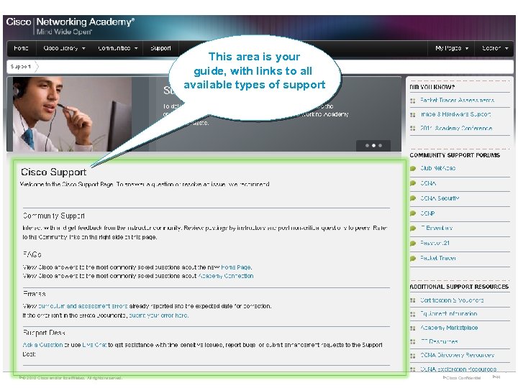
Task: Open the Home Page FAQ link
Action: [236, 267]
